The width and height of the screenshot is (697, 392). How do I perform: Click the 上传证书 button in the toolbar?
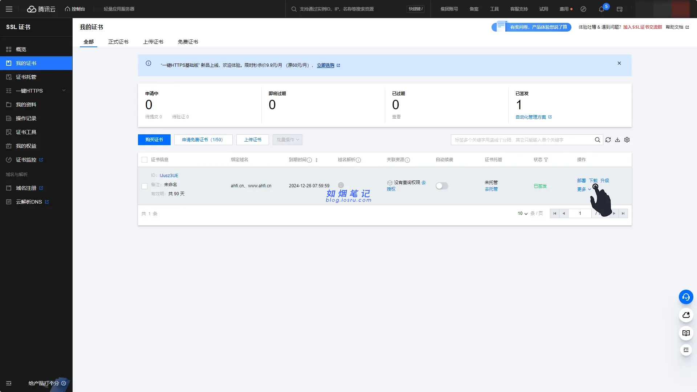(x=253, y=140)
